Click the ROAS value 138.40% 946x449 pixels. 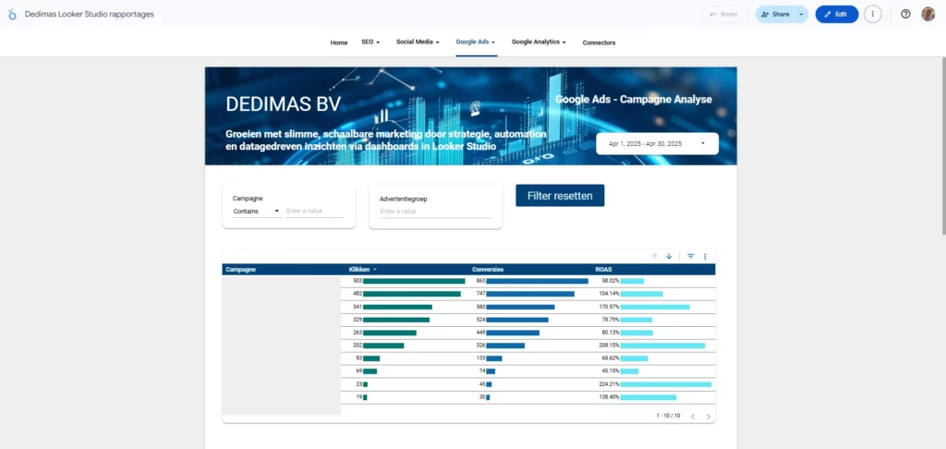point(609,397)
